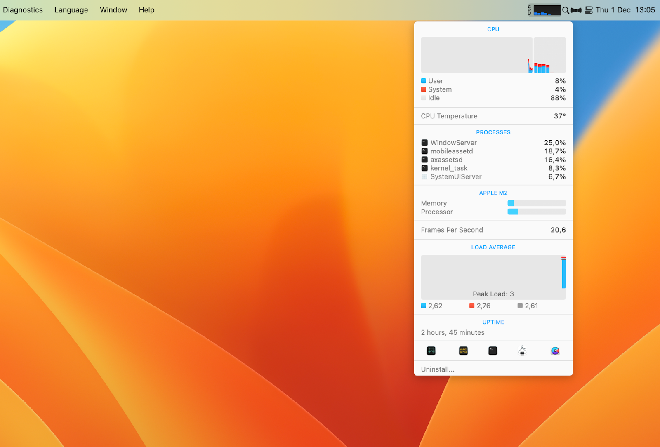
Task: Click the Memory pressure bar
Action: 537,203
